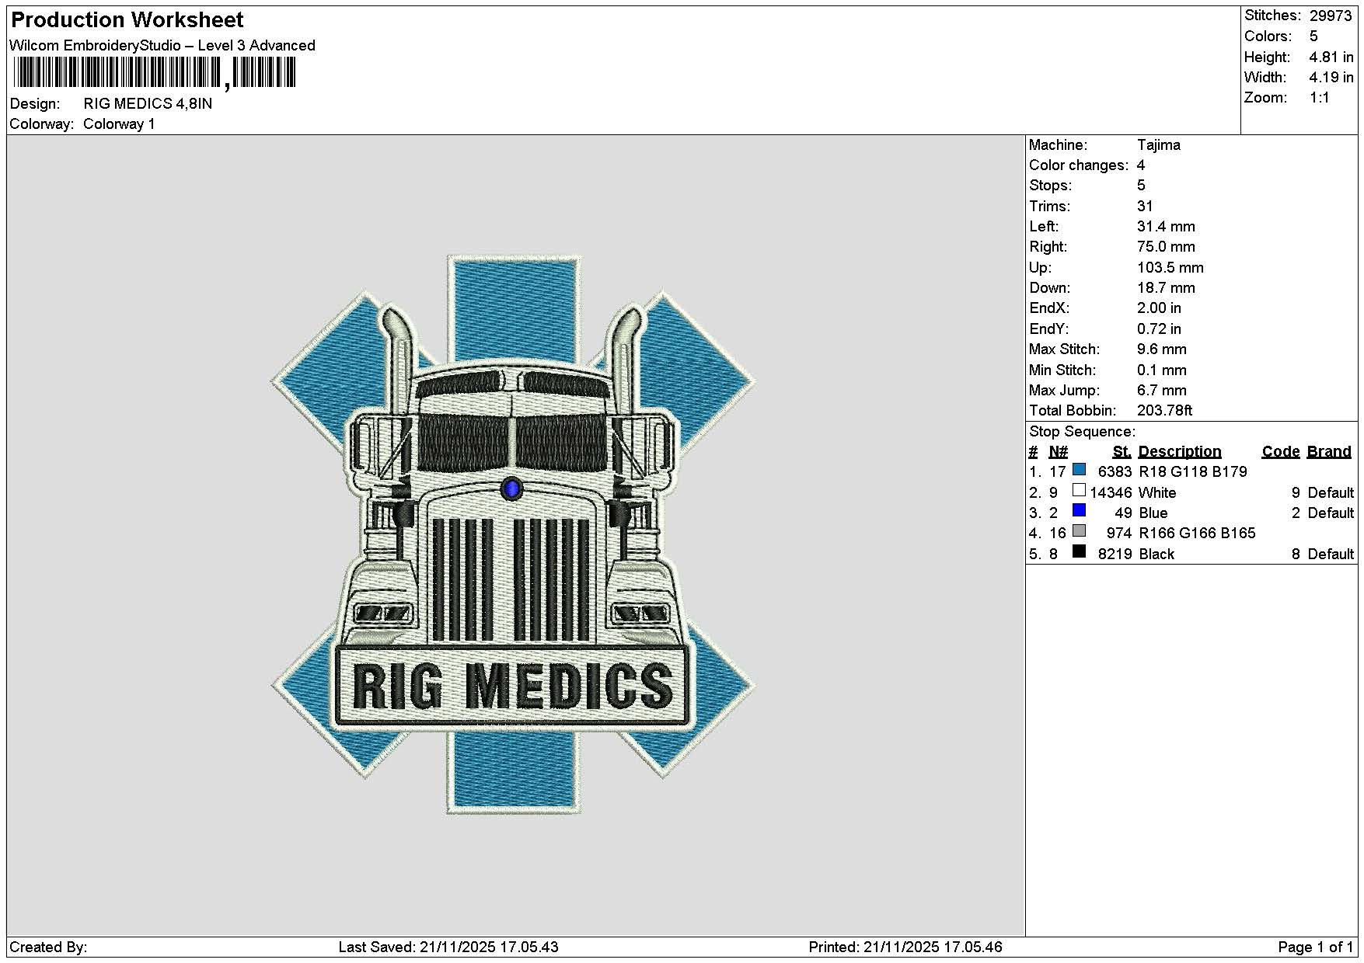1364x963 pixels.
Task: Click the Down value 18.7 mm
Action: [1166, 287]
